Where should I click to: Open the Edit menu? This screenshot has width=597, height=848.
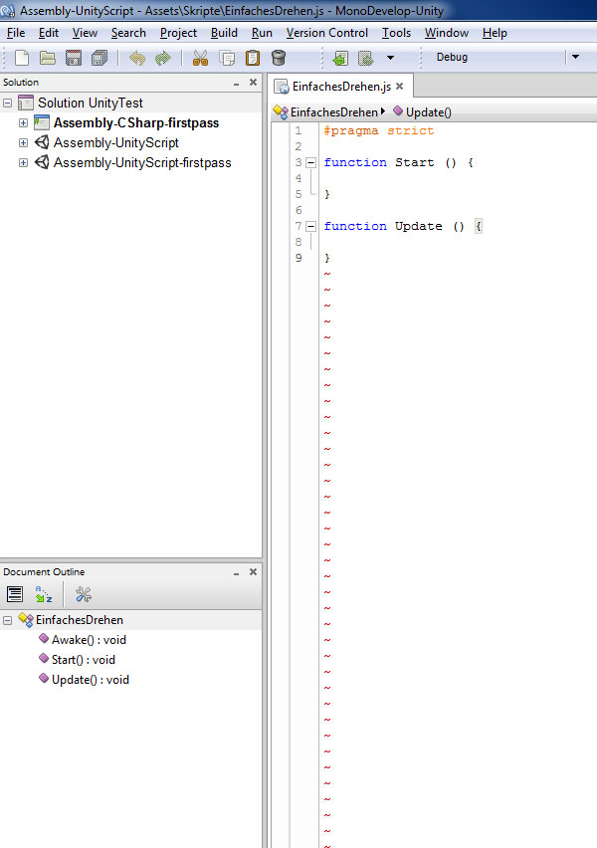(49, 33)
